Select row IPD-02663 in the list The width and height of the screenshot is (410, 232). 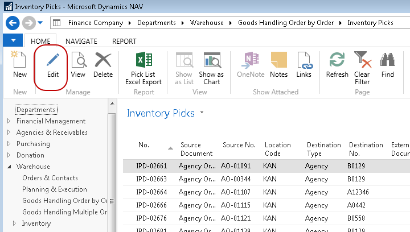(x=151, y=179)
